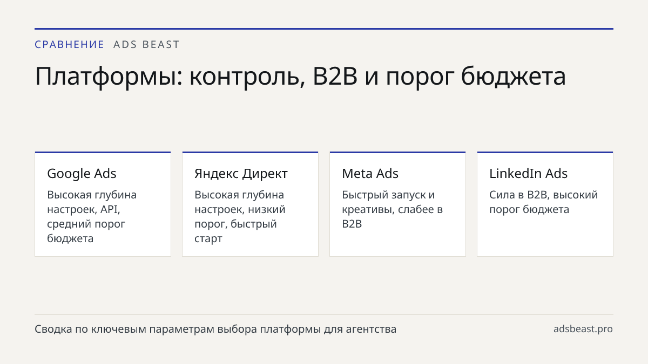
Task: Click the description 'Сила в B2B, высокий порог бюджета'
Action: pyautogui.click(x=544, y=202)
